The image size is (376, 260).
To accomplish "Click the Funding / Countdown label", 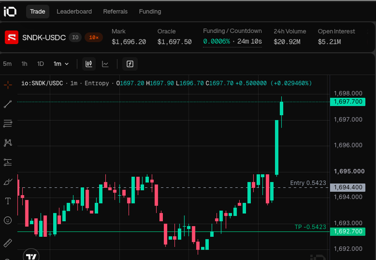I will 233,31.
